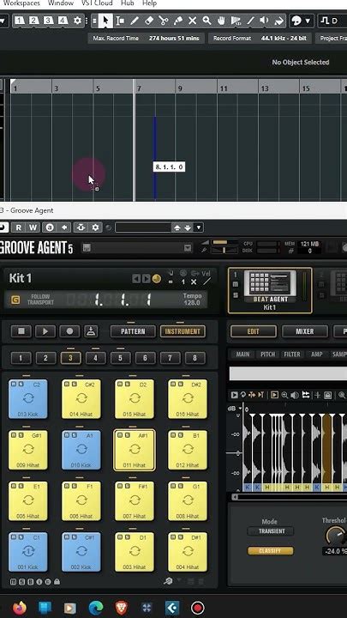Switch to the PITCH tab
The image size is (347, 618).
tap(267, 354)
